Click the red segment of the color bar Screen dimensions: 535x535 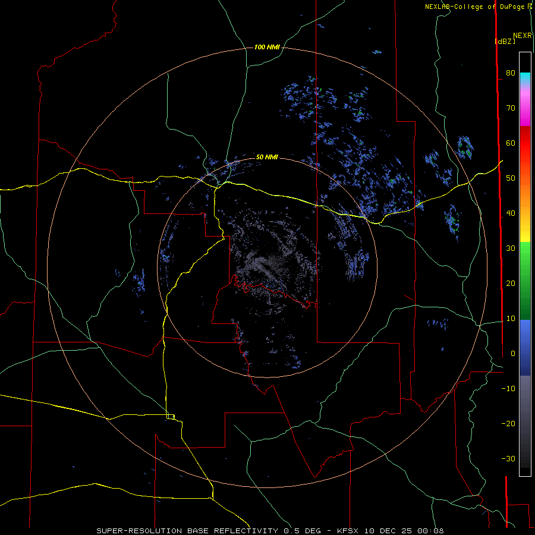[525, 143]
